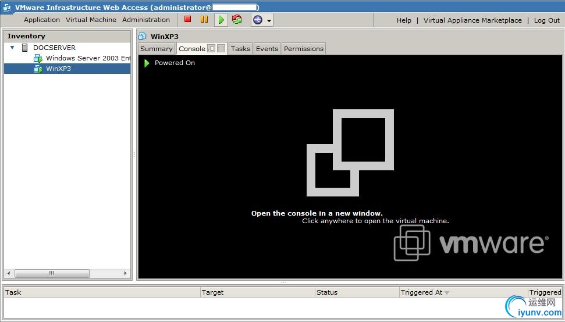Image resolution: width=565 pixels, height=322 pixels.
Task: Click the Status column header
Action: 357,292
